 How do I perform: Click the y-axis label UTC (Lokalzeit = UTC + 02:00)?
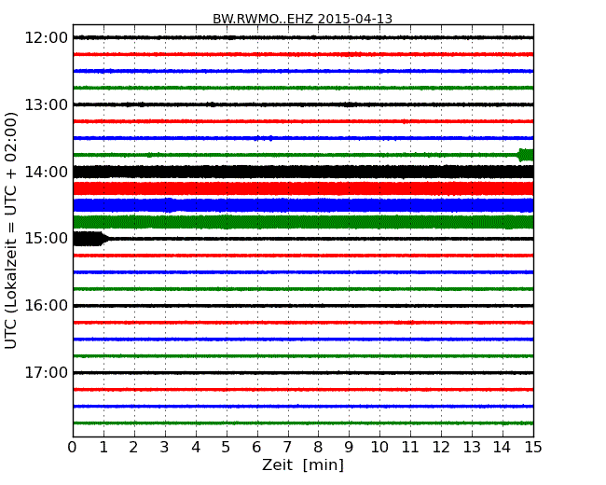click(x=11, y=230)
